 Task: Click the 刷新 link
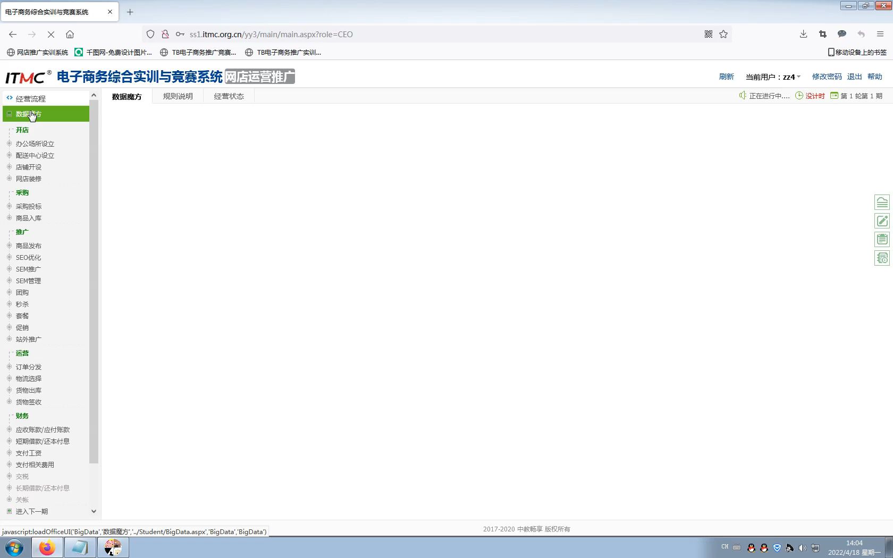pyautogui.click(x=726, y=77)
